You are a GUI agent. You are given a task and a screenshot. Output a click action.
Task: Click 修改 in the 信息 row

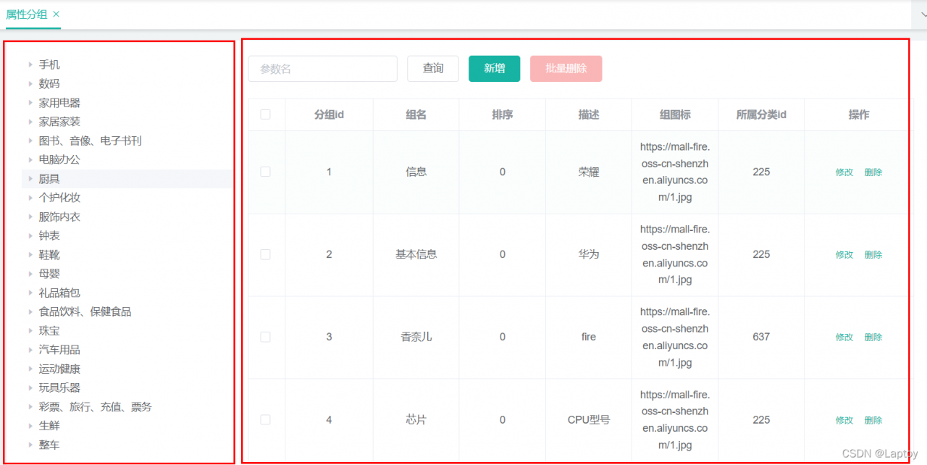(844, 172)
